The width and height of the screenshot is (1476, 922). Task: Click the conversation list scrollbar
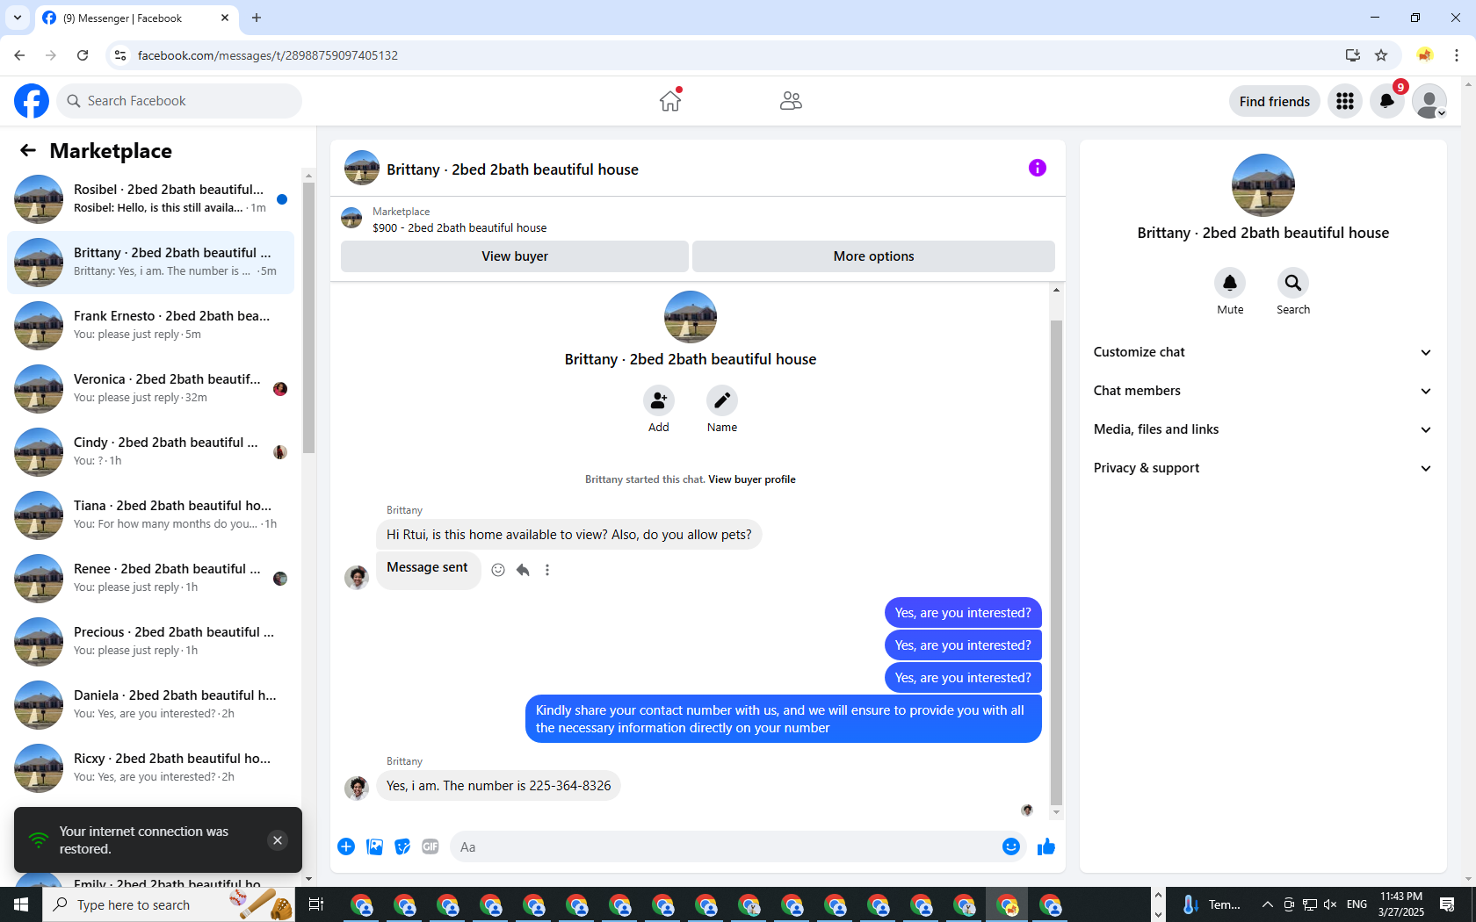308,317
